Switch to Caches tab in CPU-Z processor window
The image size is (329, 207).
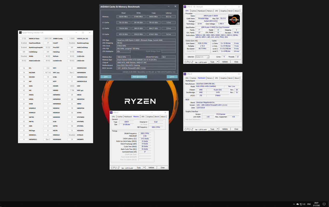pyautogui.click(x=194, y=11)
